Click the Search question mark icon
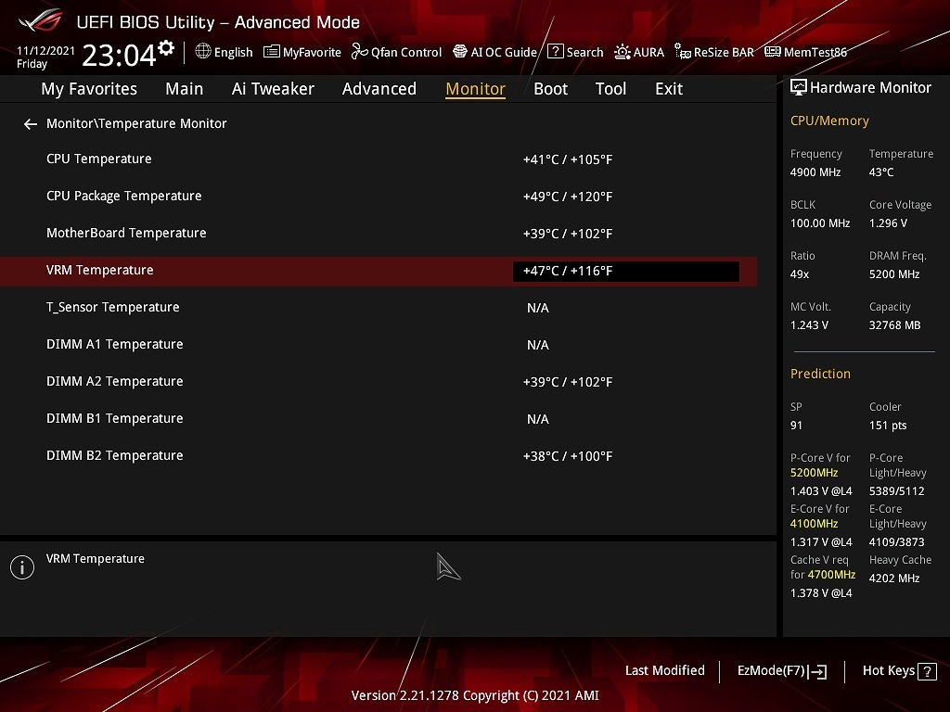950x712 pixels. 555,52
